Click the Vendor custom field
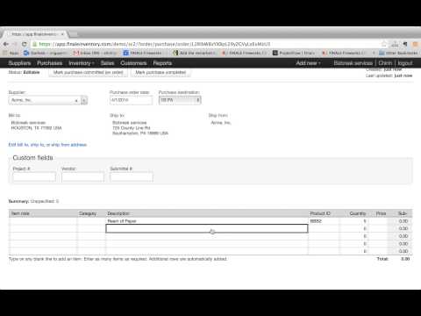Screen dimensions: 421x316 click(x=82, y=177)
